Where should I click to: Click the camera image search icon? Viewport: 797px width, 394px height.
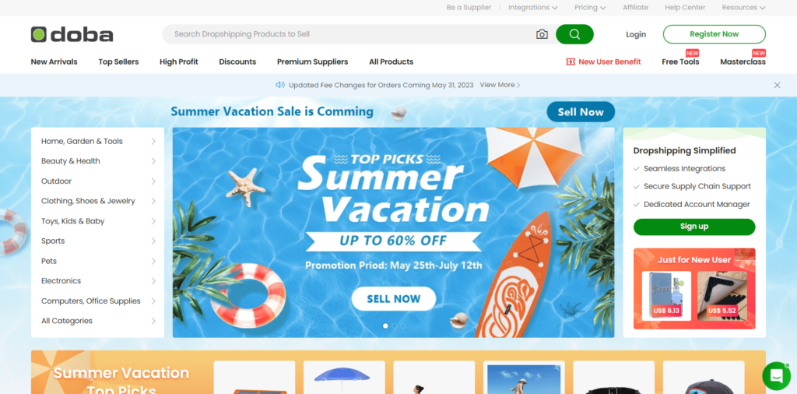coord(542,34)
